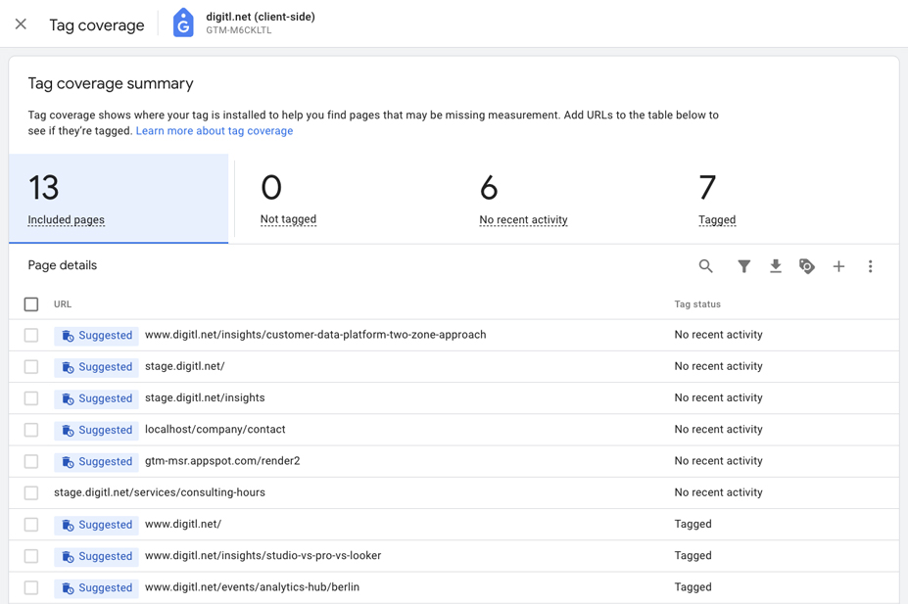Image resolution: width=908 pixels, height=604 pixels.
Task: Click the URL column header
Action: (x=63, y=304)
